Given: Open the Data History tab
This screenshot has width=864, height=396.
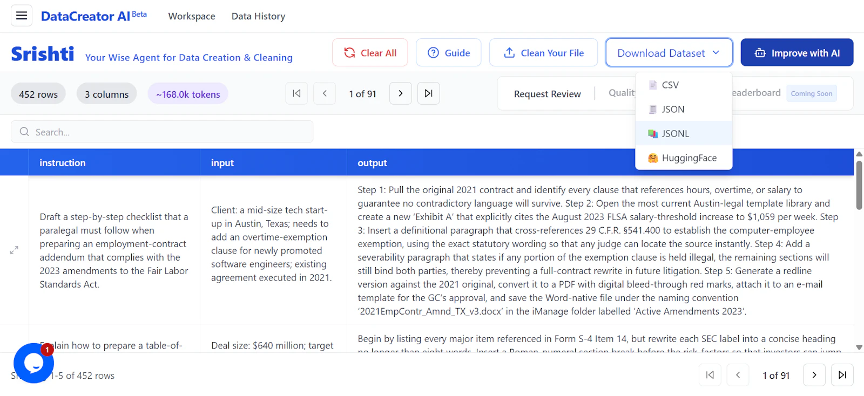Looking at the screenshot, I should point(258,16).
